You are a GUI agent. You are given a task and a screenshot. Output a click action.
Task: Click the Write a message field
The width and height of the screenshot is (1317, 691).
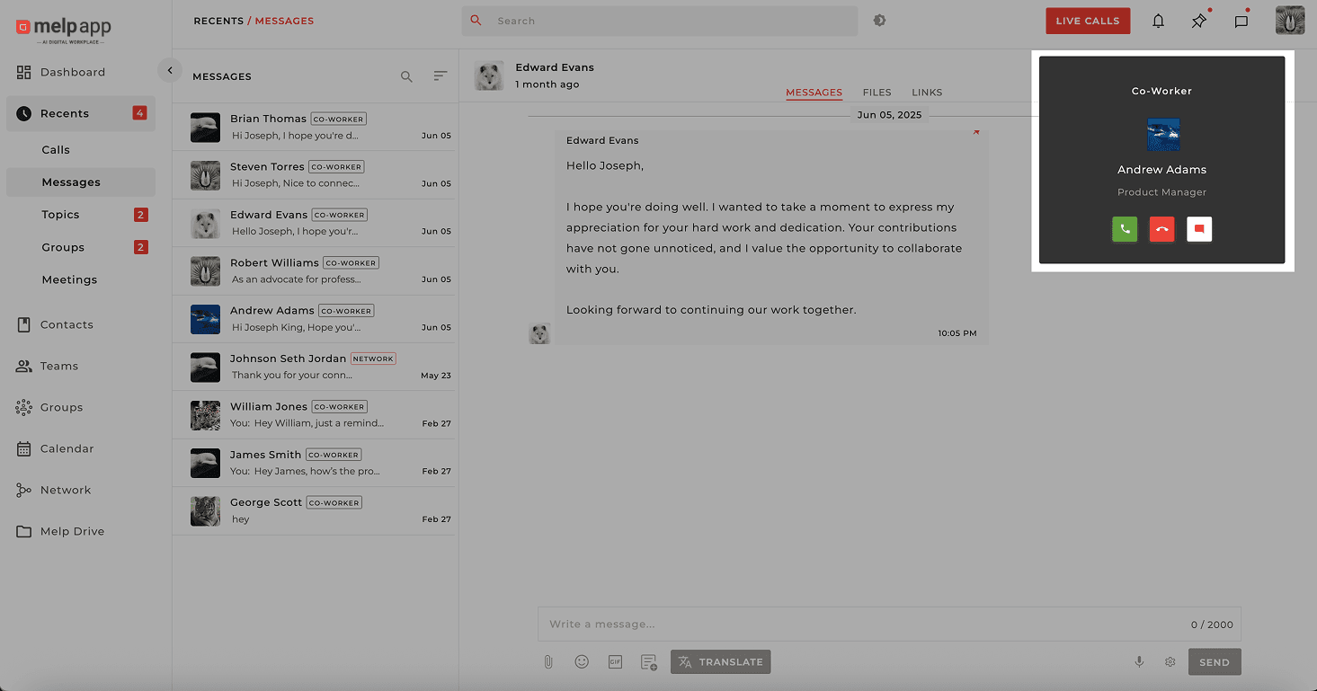click(x=854, y=625)
